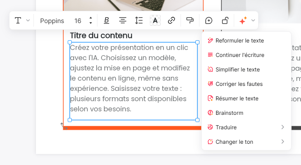The width and height of the screenshot is (301, 165).
Task: Insert a hyperlink with link icon
Action: pyautogui.click(x=171, y=20)
